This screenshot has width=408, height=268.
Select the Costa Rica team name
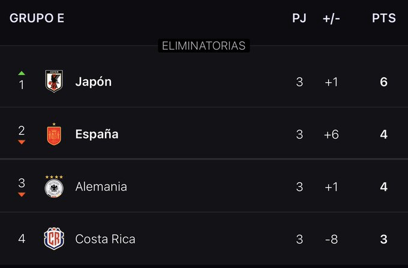[105, 239]
